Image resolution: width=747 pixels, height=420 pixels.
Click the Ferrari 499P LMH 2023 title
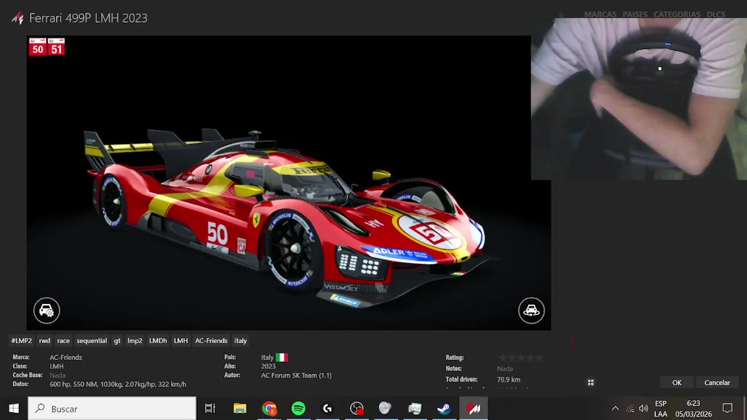pos(88,18)
